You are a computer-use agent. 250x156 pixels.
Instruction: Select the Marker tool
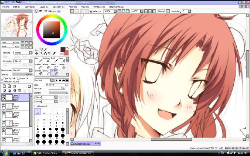tap(38, 66)
